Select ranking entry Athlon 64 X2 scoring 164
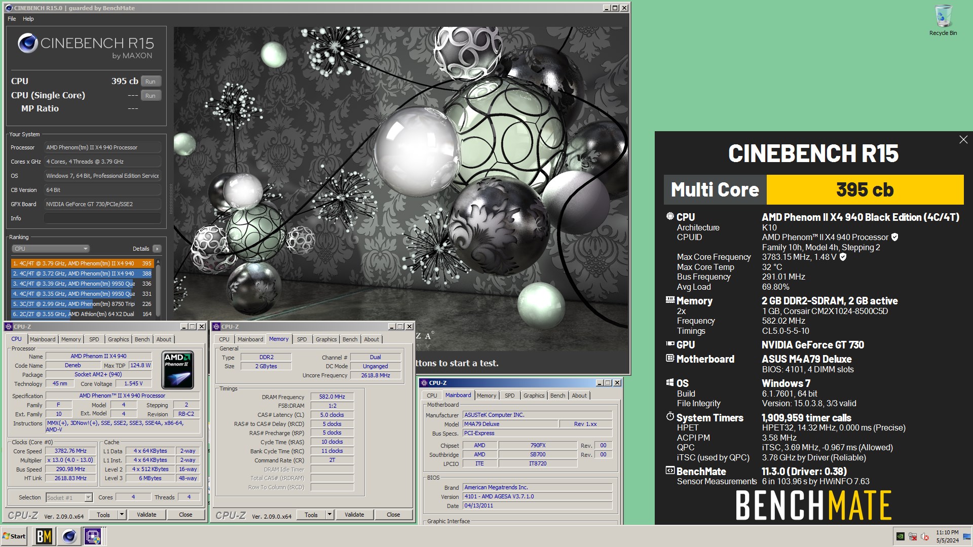This screenshot has width=973, height=547. tap(82, 314)
